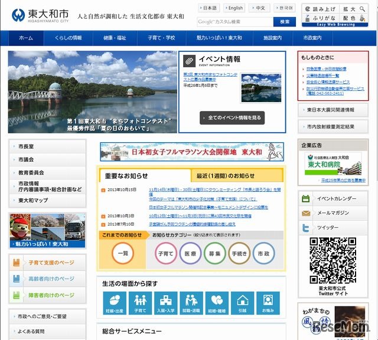Filter notices by 市政 category circle
The image size is (378, 340).
tap(264, 253)
